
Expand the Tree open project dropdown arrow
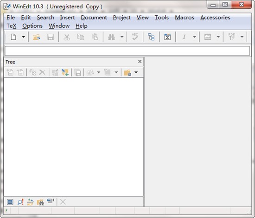[x=99, y=72]
